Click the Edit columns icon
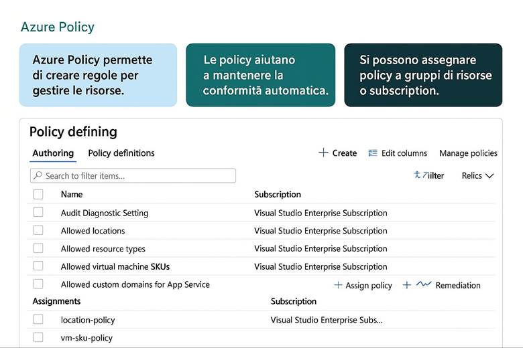Viewport: 523px width, 348px height. (x=373, y=153)
